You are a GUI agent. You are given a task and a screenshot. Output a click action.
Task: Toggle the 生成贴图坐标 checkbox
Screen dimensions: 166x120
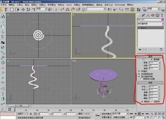tap(139, 74)
